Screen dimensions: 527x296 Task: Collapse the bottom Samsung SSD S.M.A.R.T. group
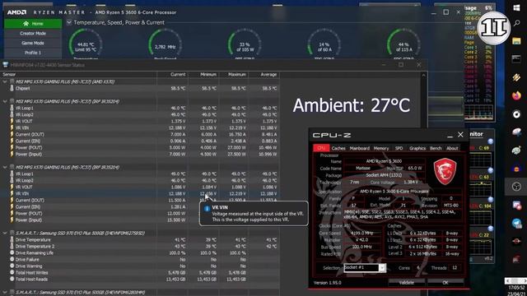[5, 293]
